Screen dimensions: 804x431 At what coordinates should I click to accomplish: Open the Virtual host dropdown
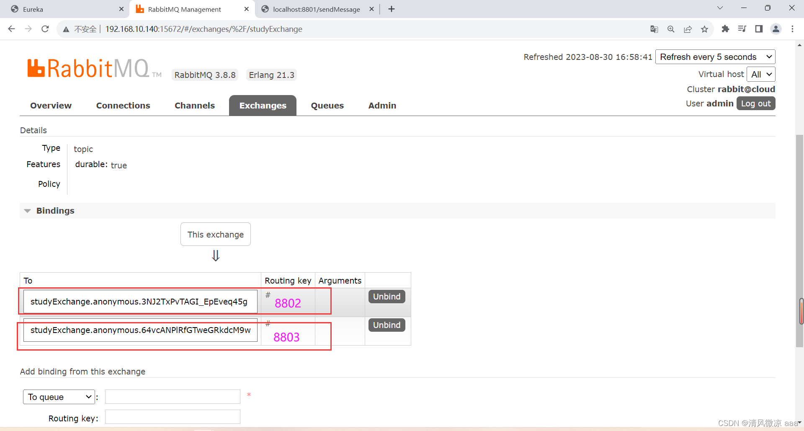(x=761, y=75)
